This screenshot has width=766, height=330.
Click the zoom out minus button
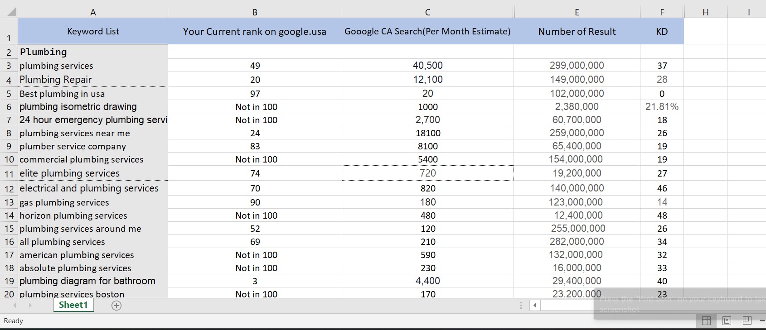coord(762,321)
